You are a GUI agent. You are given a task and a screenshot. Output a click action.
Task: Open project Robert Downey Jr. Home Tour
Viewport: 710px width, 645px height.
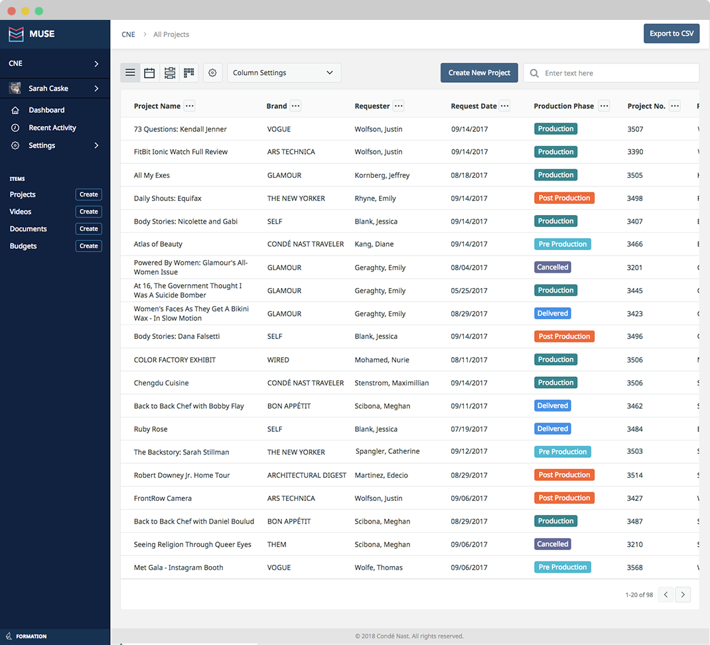coord(182,475)
